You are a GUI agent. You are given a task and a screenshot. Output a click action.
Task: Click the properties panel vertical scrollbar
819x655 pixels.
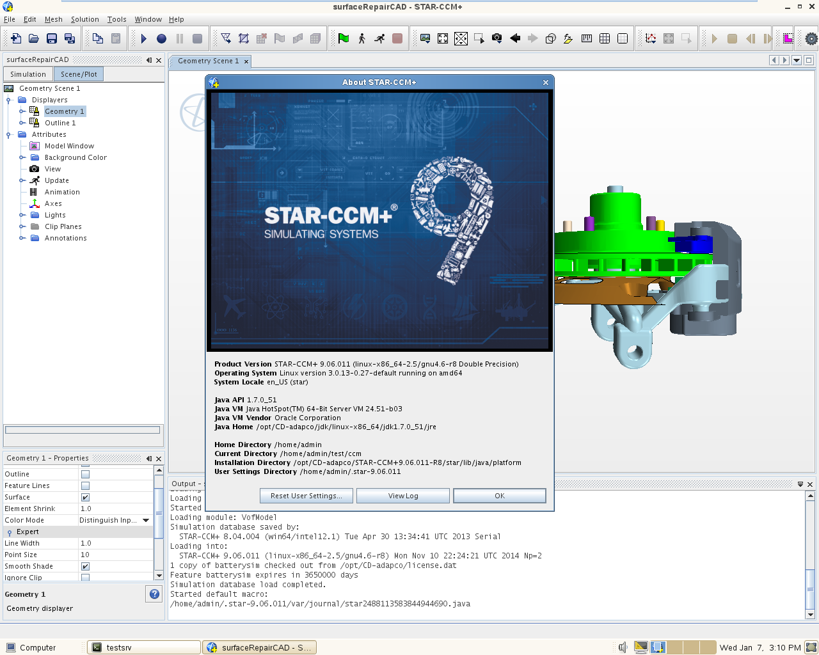point(159,512)
